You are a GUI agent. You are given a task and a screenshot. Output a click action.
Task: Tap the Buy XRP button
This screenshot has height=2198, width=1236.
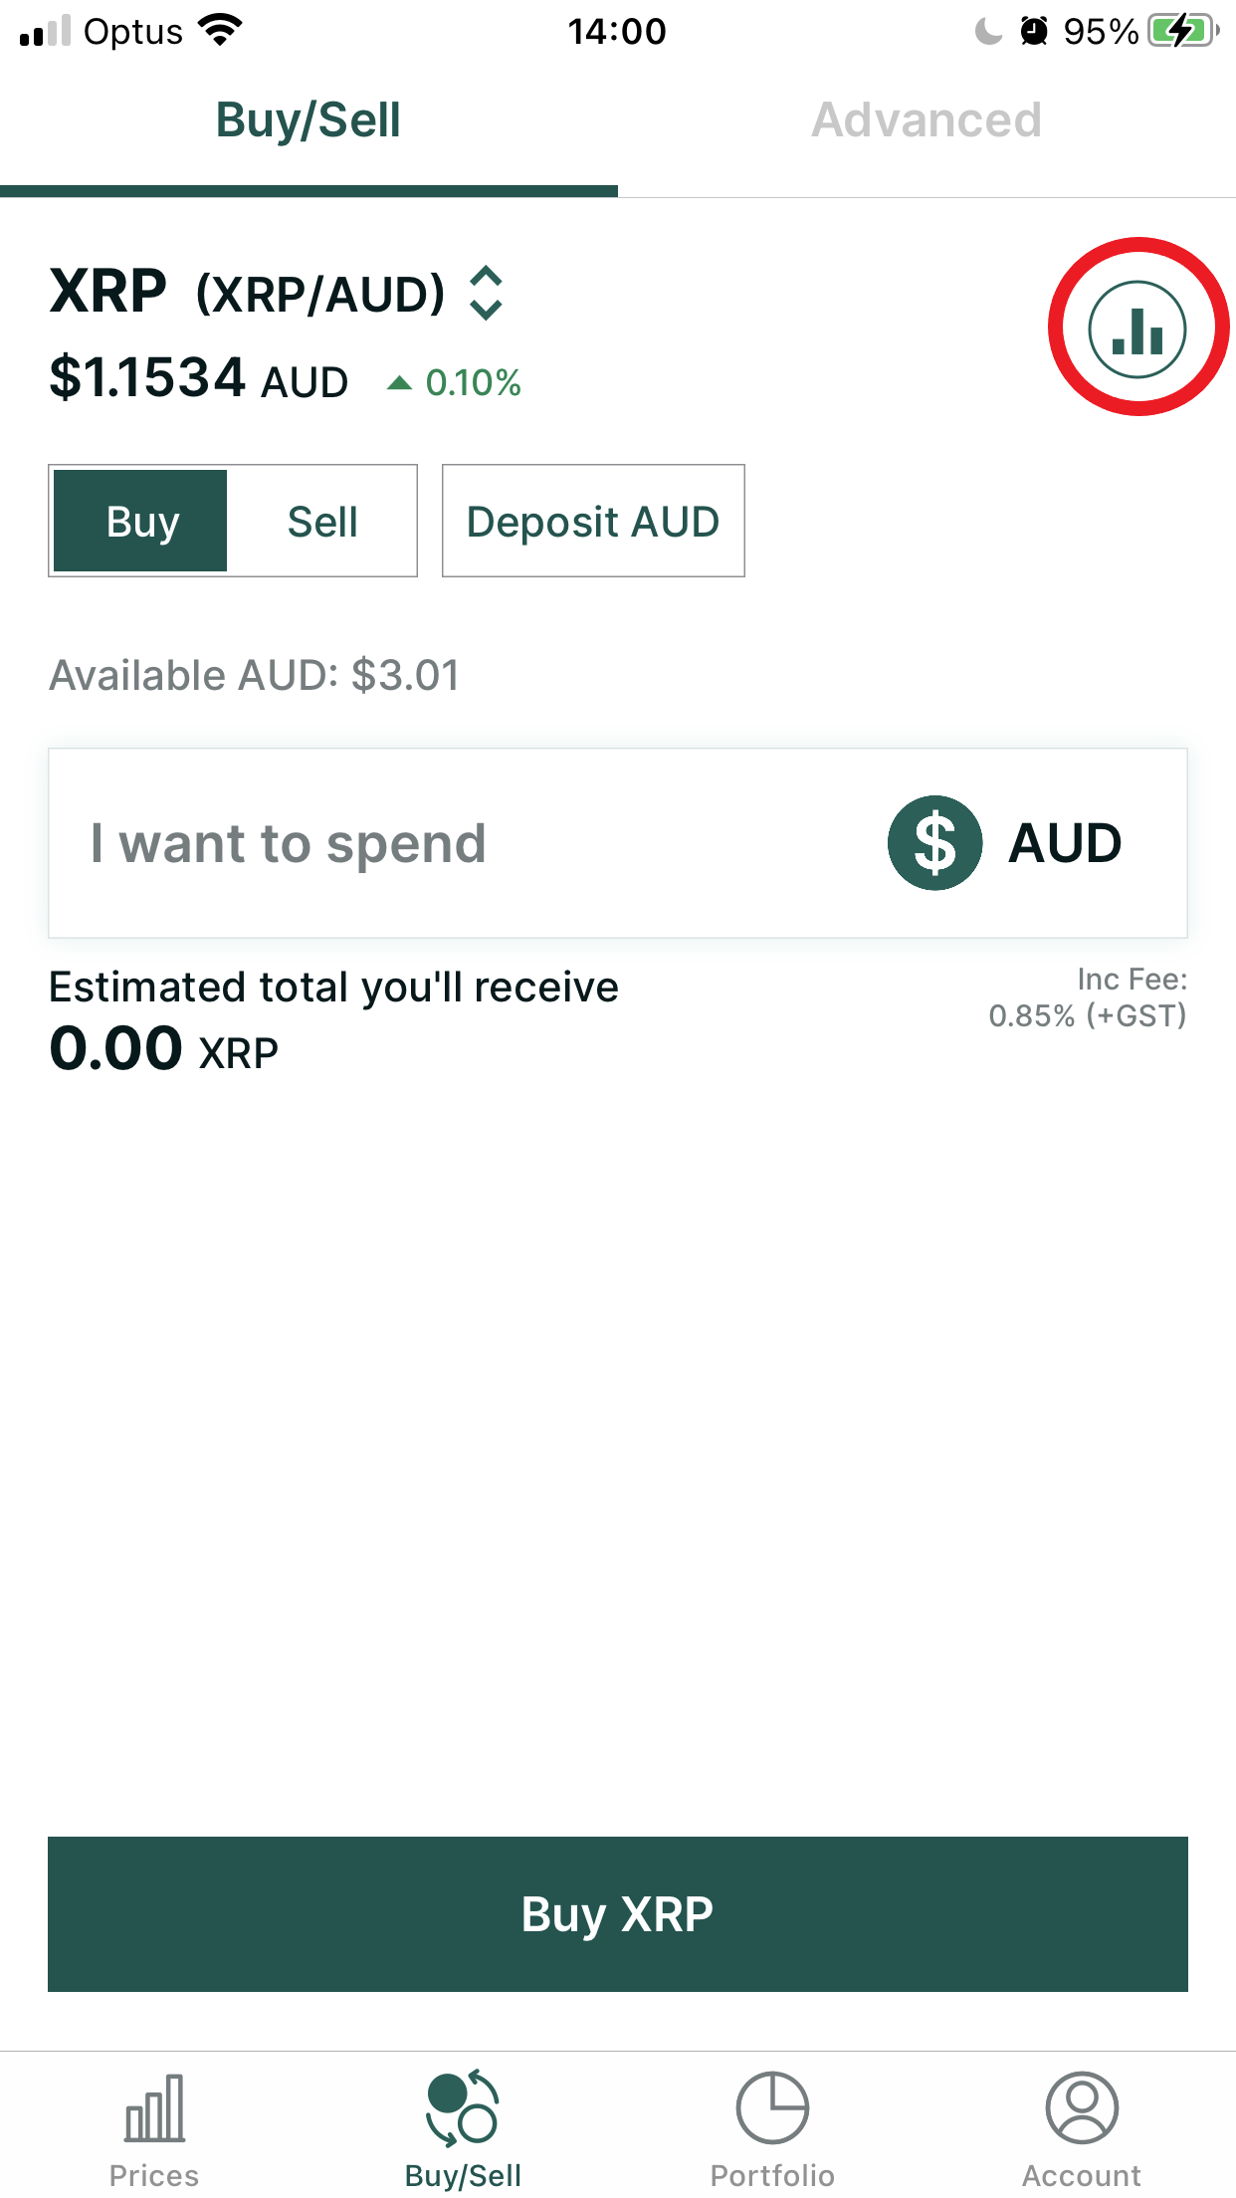(618, 1914)
